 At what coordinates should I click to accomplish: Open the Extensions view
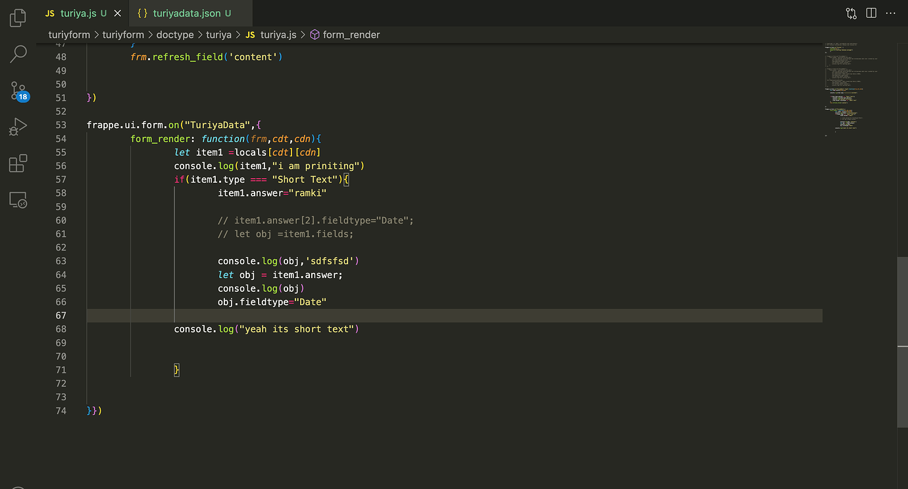click(18, 163)
